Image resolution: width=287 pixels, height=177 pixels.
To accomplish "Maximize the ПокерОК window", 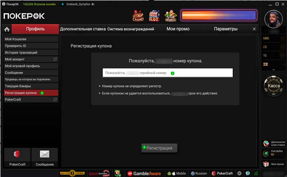I will (x=277, y=4).
